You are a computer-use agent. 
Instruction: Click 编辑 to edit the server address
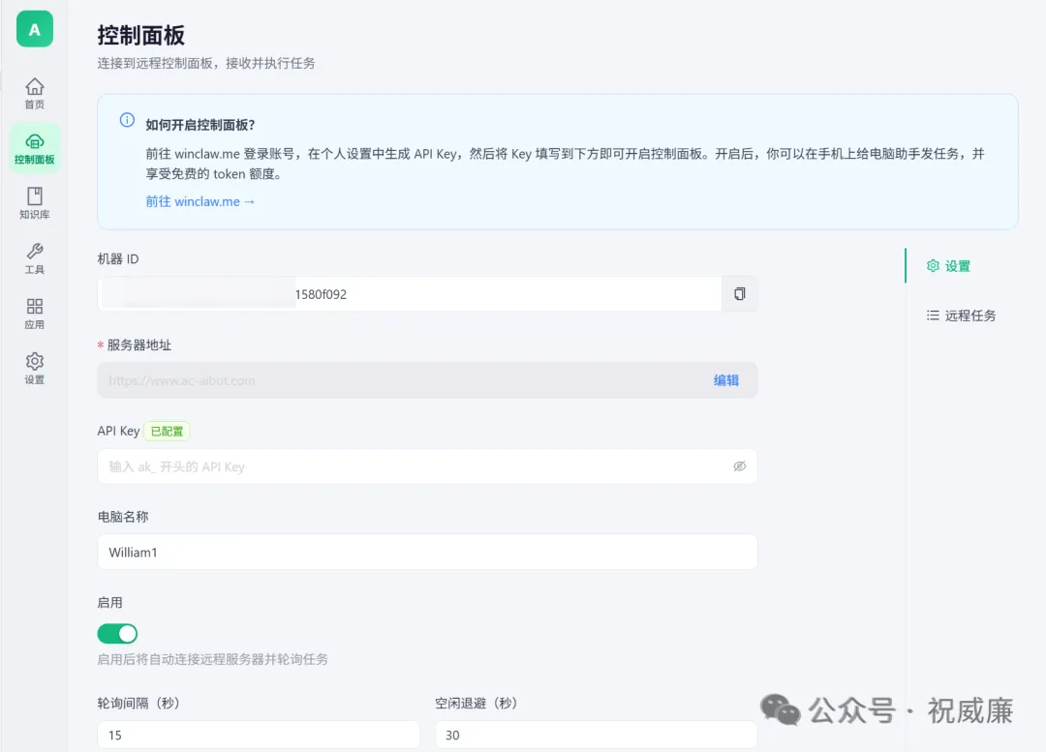coord(725,379)
